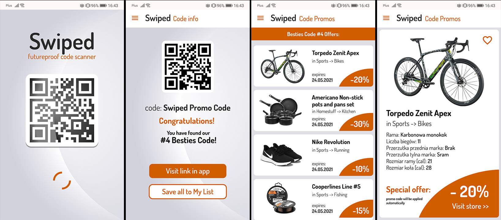This screenshot has height=220, width=501.
Task: Open the Nike Revolution shoe thumbnail
Action: 281,154
